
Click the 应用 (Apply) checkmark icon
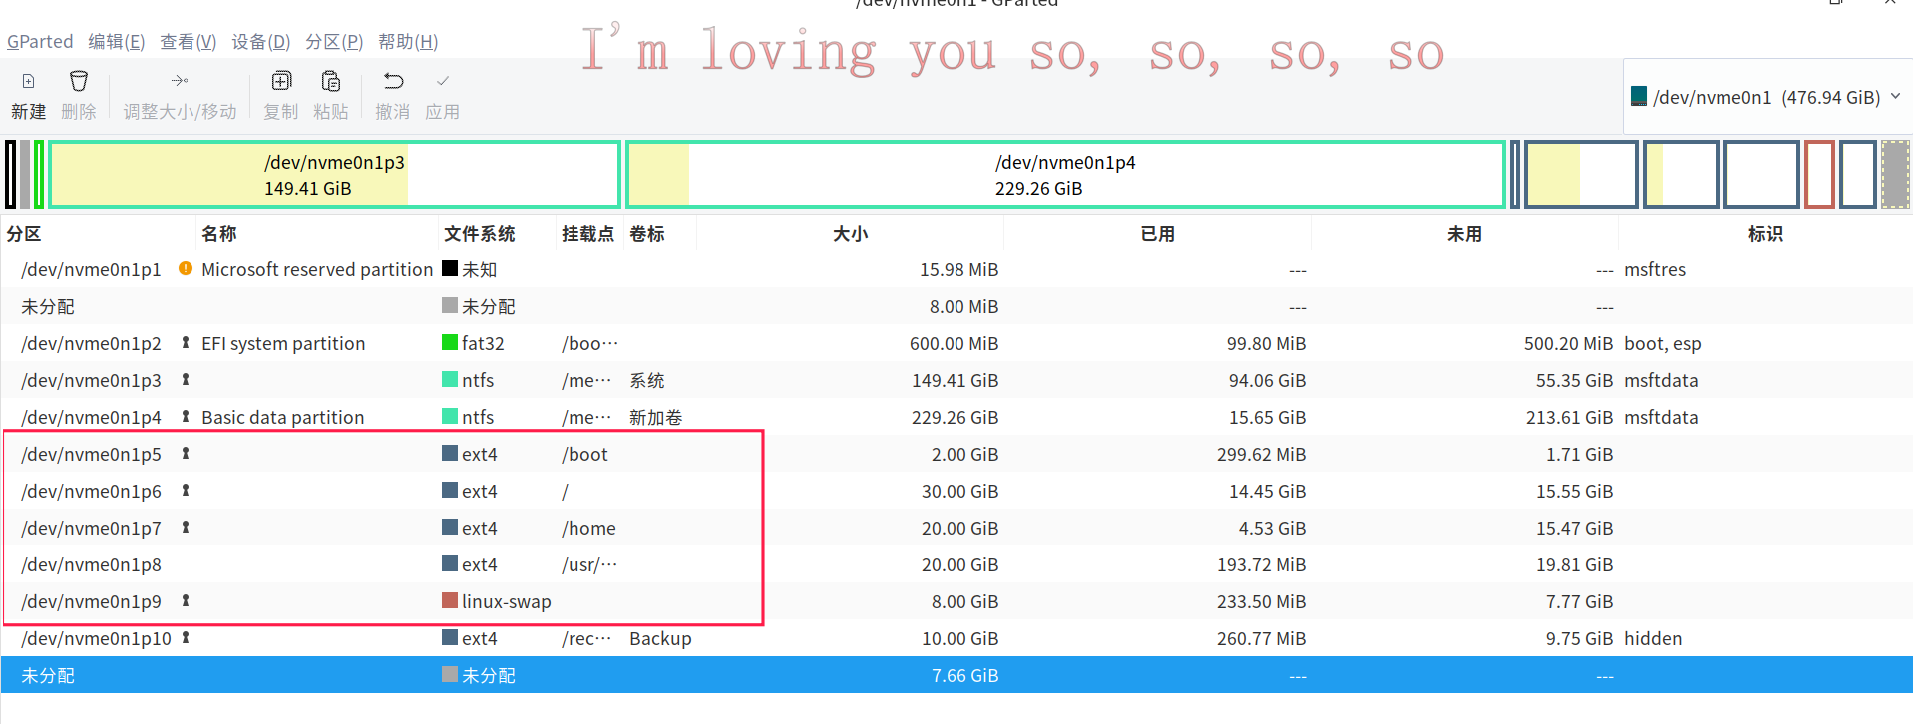pos(443,81)
